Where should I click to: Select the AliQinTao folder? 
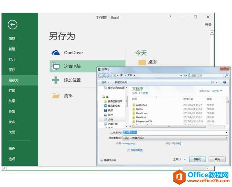tap(140, 105)
